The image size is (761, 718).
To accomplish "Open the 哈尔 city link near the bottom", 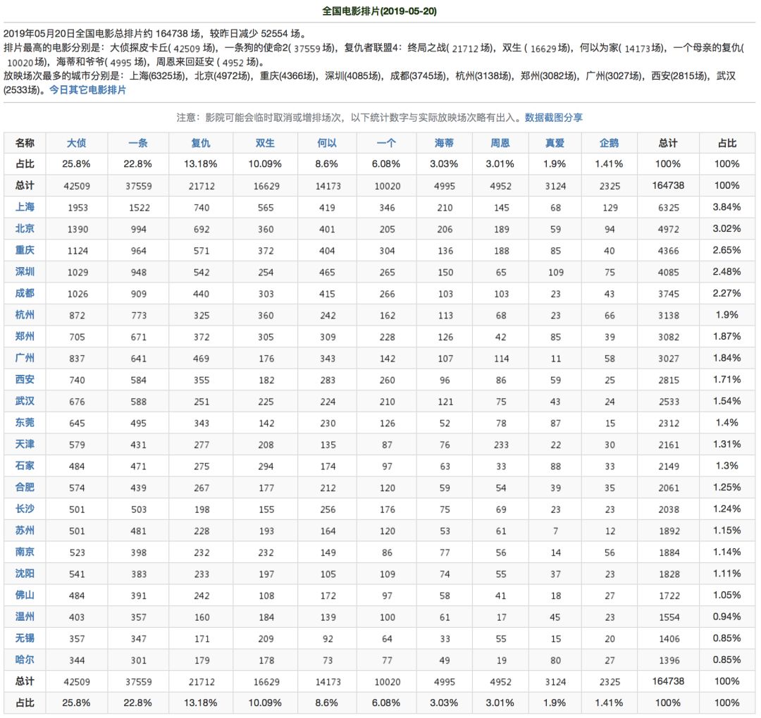I will [x=25, y=660].
